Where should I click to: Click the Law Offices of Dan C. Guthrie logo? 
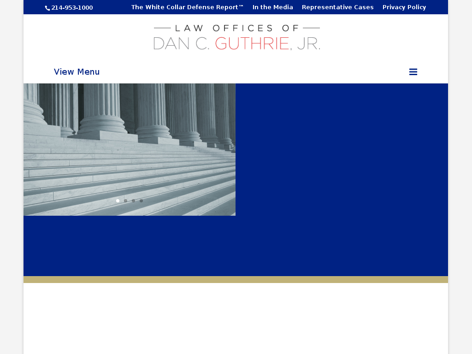(236, 37)
